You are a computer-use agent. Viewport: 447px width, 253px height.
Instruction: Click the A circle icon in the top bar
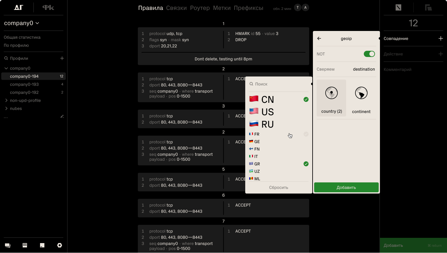305,7
